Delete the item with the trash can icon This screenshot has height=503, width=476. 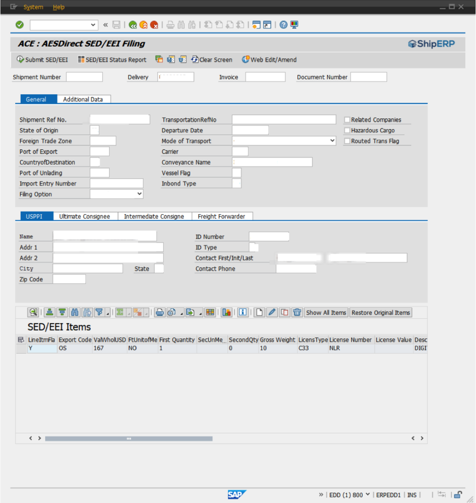pos(297,312)
